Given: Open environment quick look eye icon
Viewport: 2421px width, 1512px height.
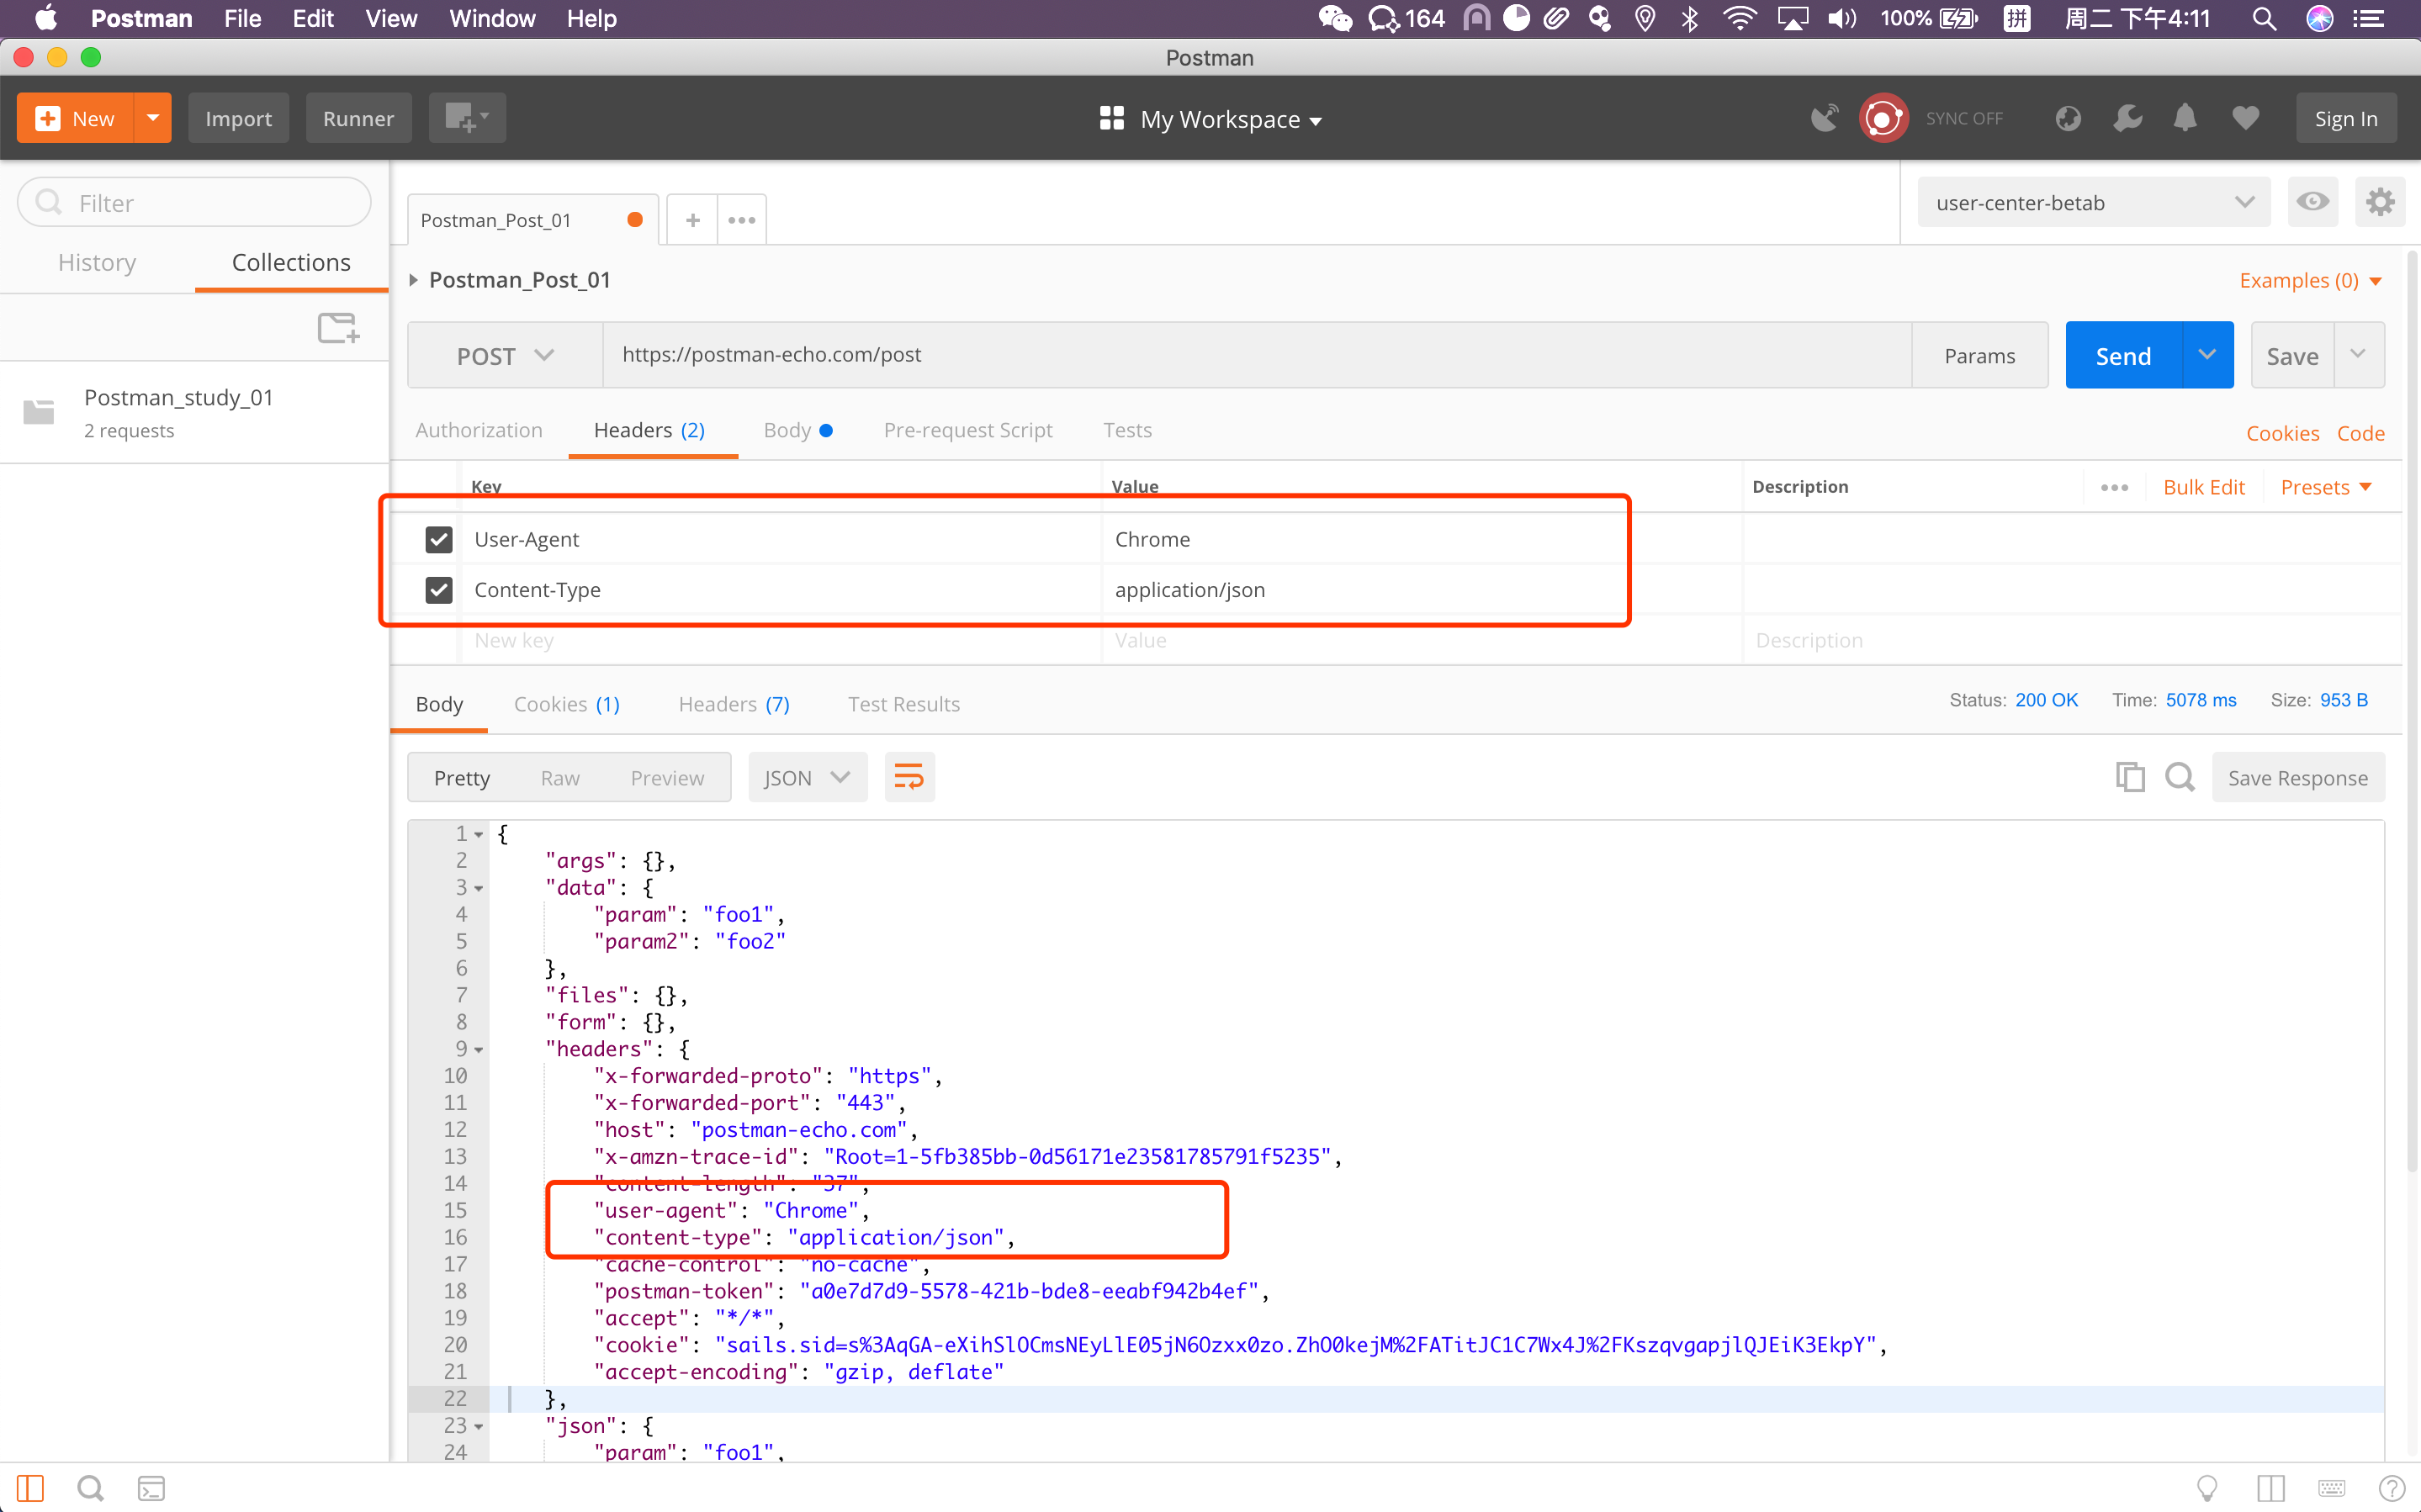Looking at the screenshot, I should pyautogui.click(x=2312, y=202).
